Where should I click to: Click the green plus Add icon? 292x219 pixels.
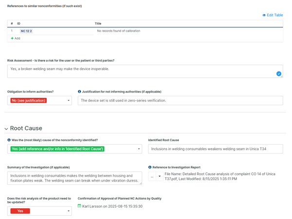[12, 38]
